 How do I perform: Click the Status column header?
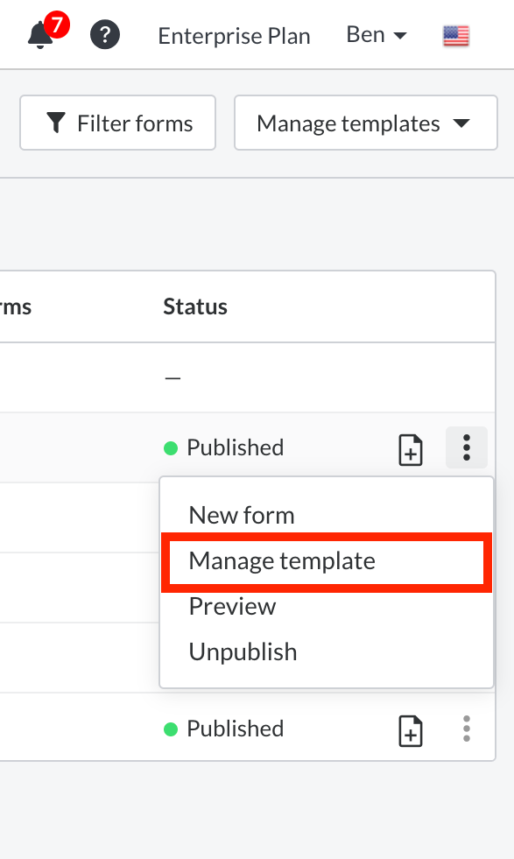(195, 306)
